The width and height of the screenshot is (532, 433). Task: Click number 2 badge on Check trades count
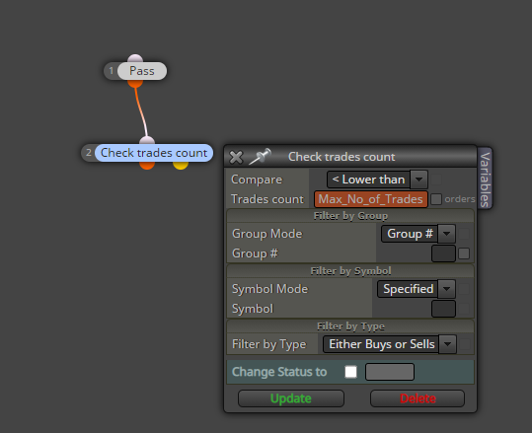(x=88, y=153)
